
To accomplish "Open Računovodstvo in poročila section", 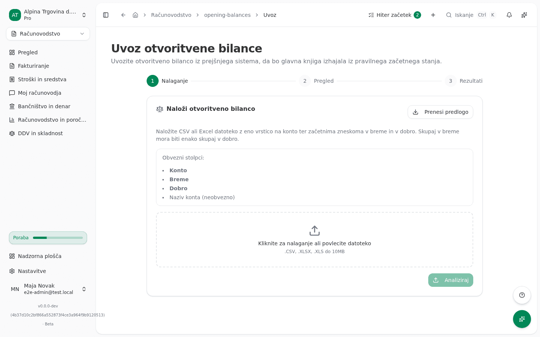I will tap(48, 120).
